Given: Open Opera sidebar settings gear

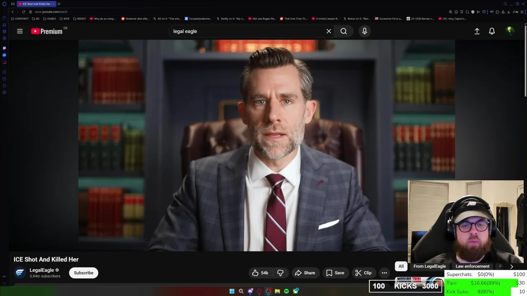Looking at the screenshot, I should point(4,92).
